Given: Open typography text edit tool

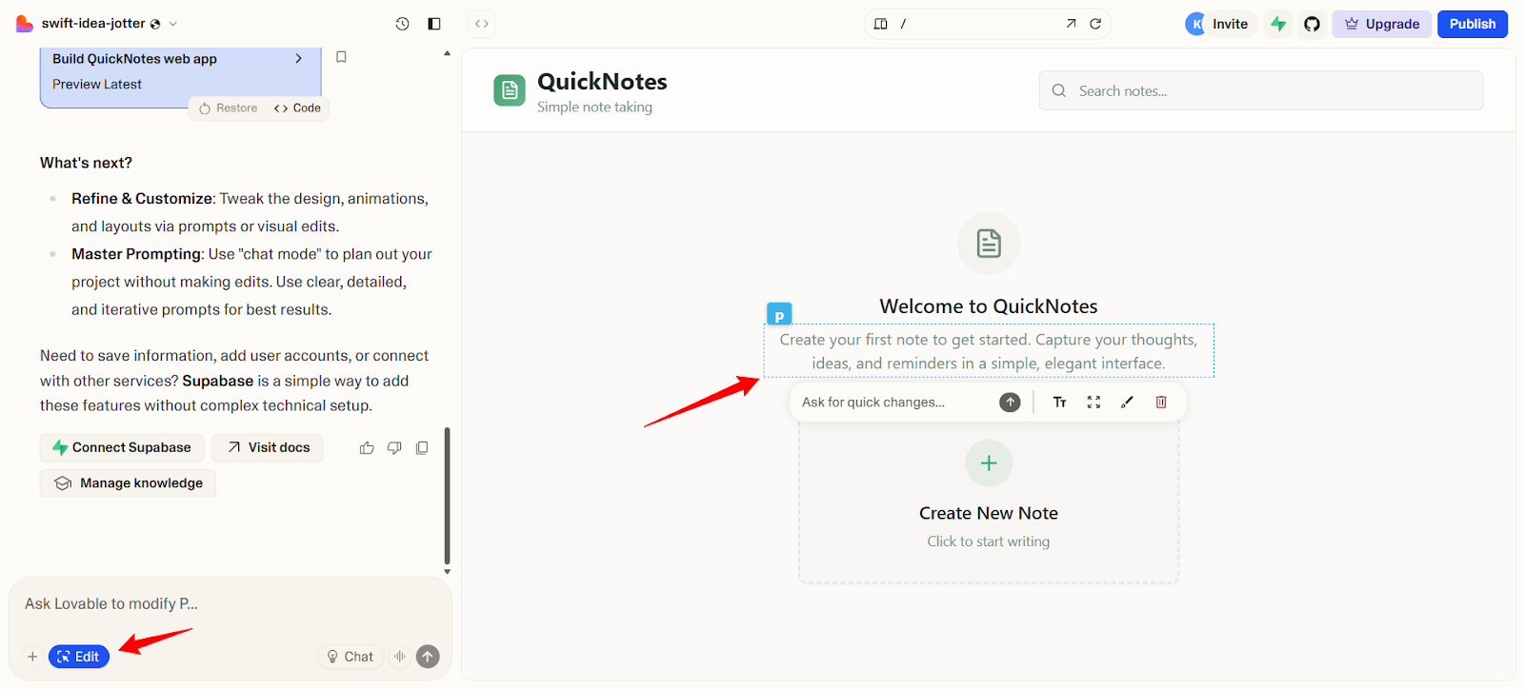Looking at the screenshot, I should pos(1059,403).
